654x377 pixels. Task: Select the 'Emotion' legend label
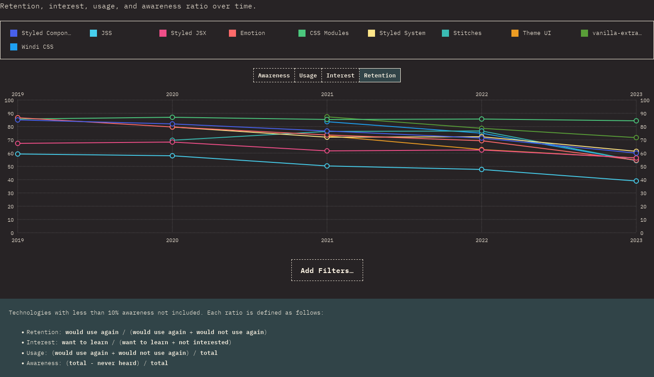tap(253, 33)
